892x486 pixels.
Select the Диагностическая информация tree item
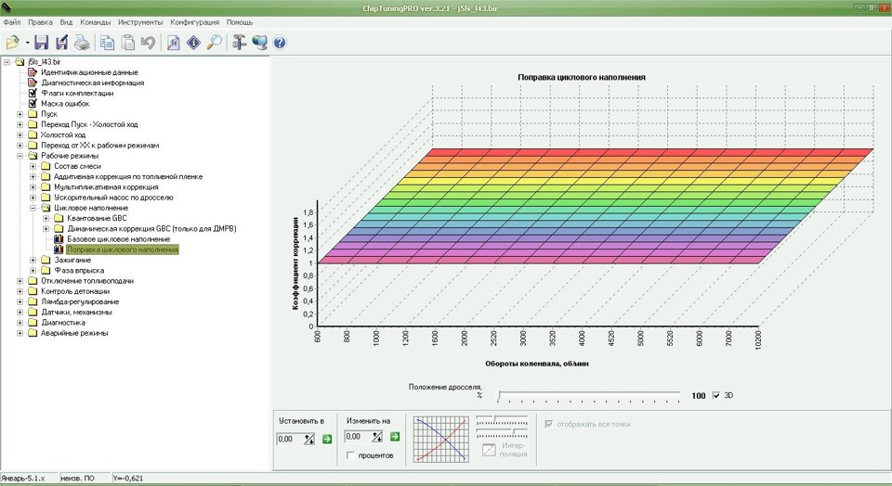tap(92, 83)
